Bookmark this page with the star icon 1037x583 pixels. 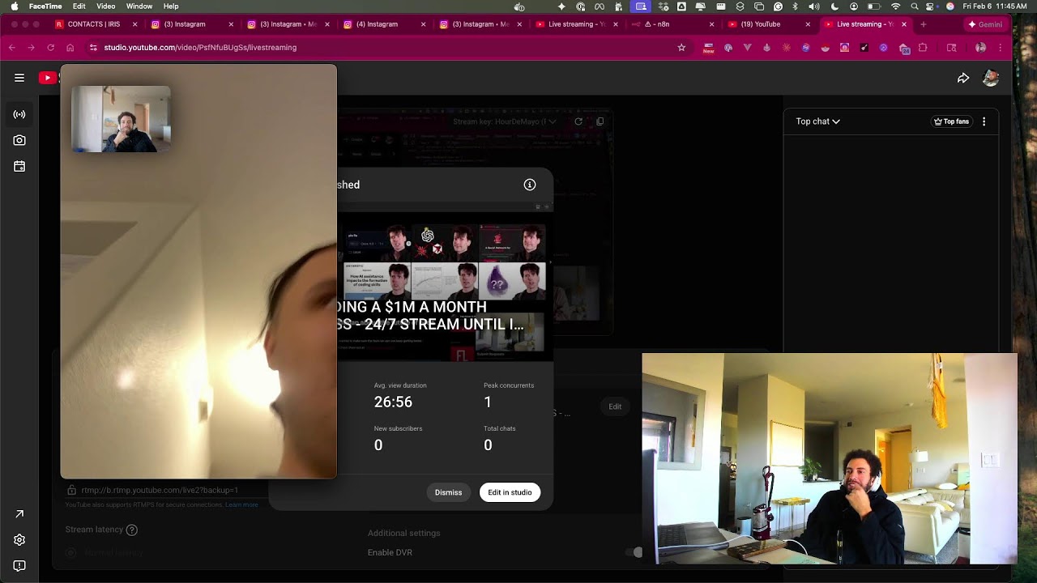(x=681, y=48)
